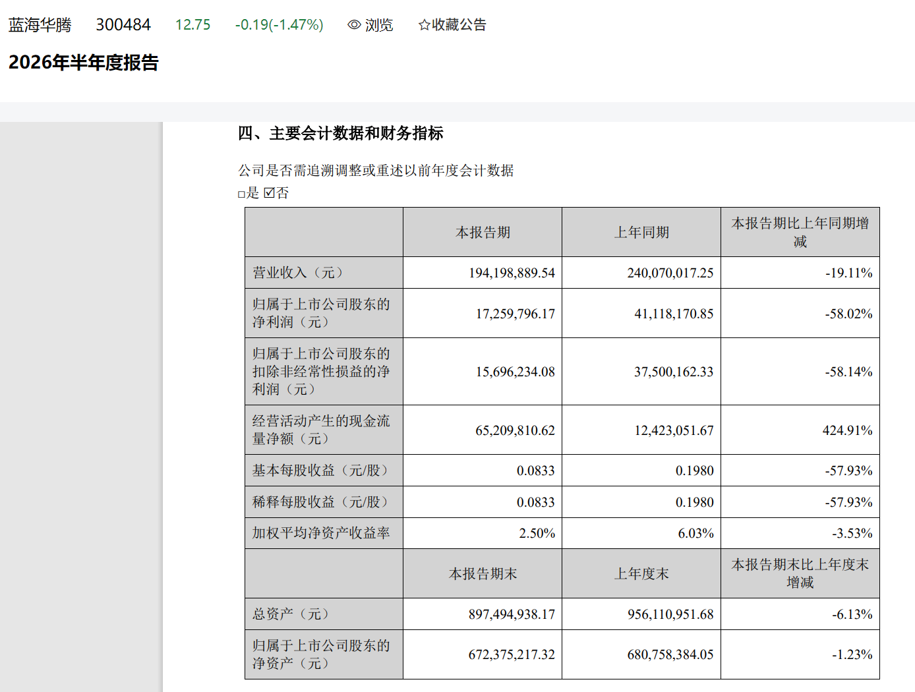Image resolution: width=915 pixels, height=692 pixels.
Task: Click value 956,110,951.68
Action: click(670, 614)
